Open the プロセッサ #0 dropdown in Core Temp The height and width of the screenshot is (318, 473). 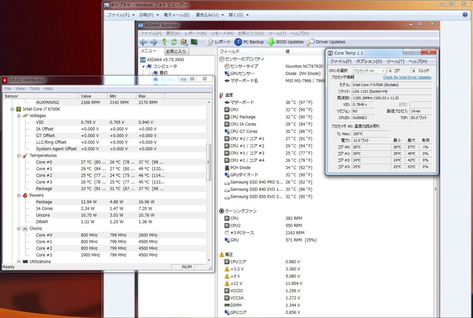(370, 71)
